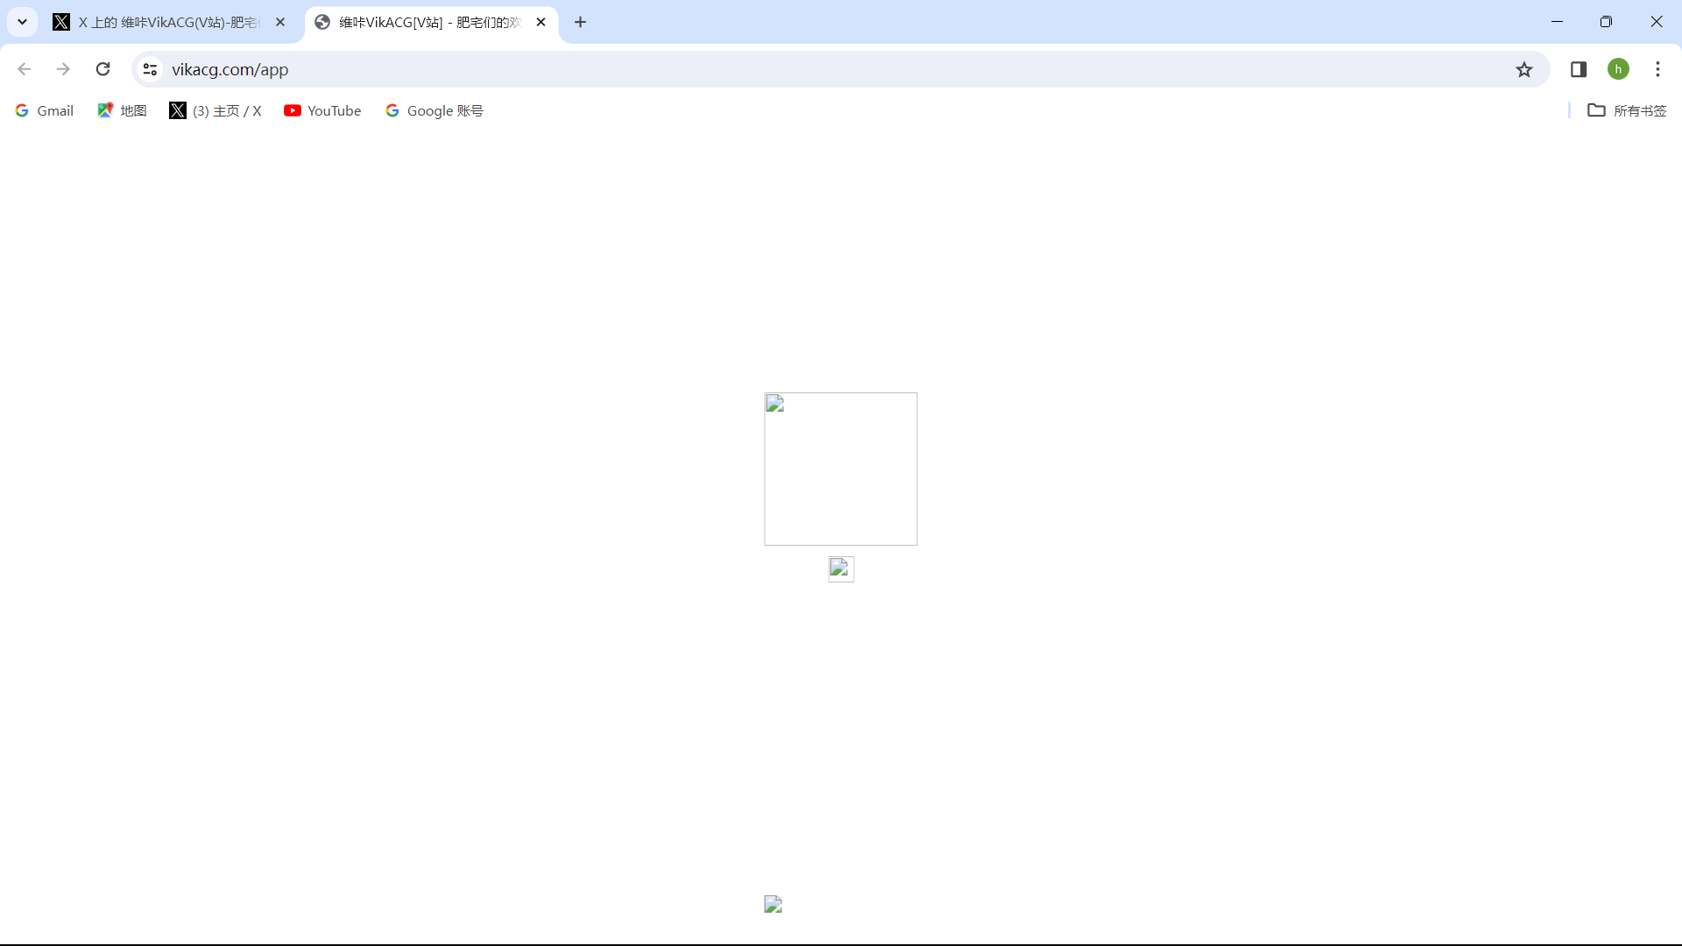Click the broken image at page bottom

click(773, 904)
